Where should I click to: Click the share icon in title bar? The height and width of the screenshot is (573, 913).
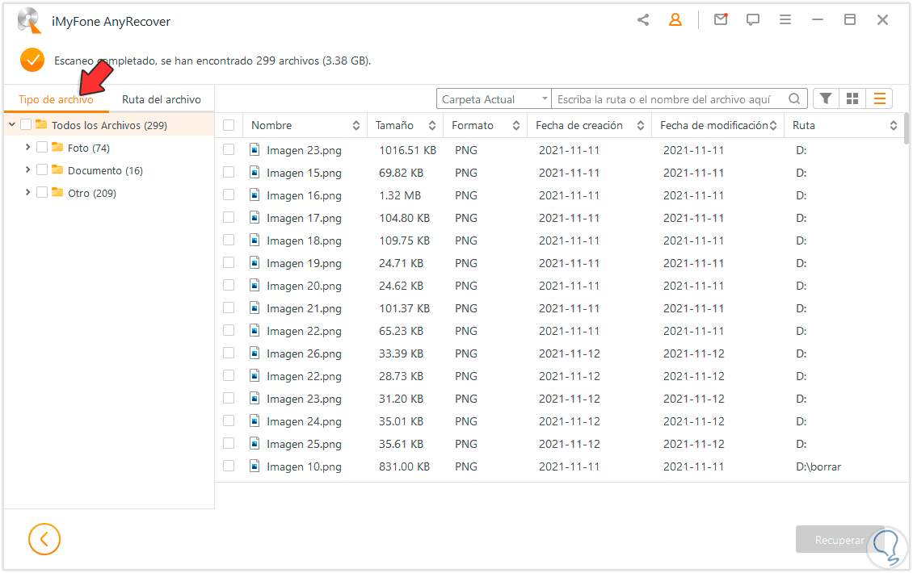643,20
